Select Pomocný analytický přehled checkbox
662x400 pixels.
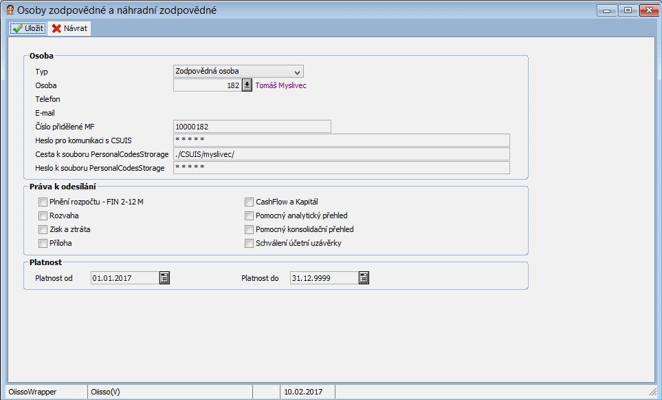point(250,215)
